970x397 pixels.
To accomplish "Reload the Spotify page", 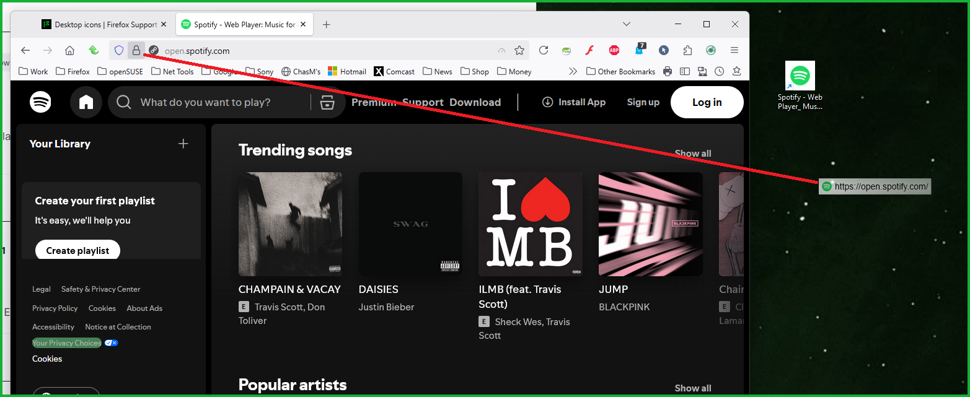I will [544, 51].
